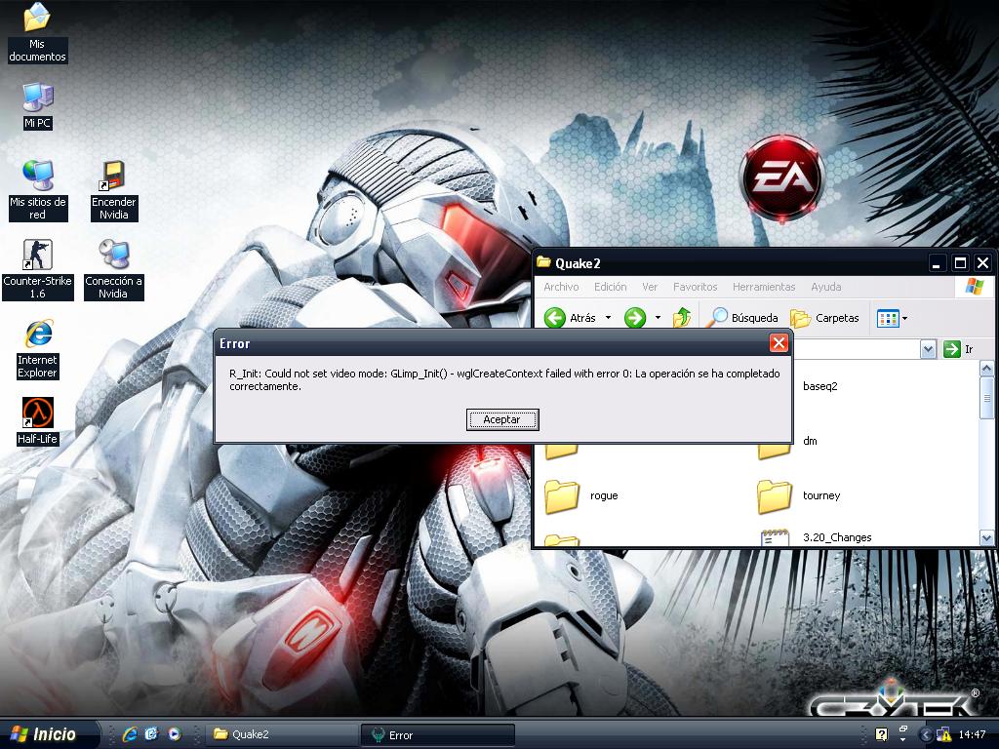999x749 pixels.
Task: Open the Ayuda menu
Action: click(x=825, y=287)
